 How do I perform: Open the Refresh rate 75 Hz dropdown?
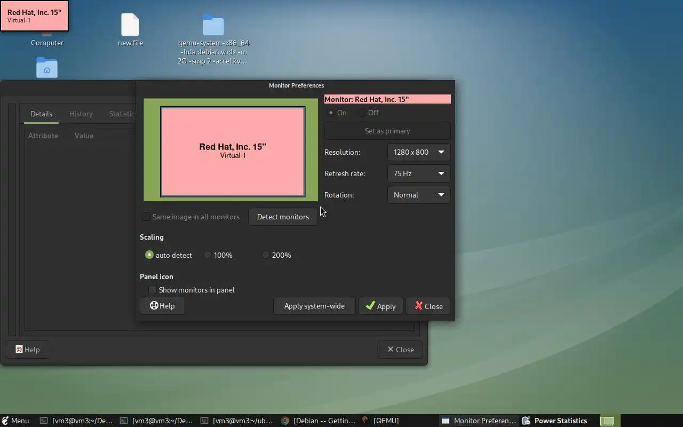(419, 173)
